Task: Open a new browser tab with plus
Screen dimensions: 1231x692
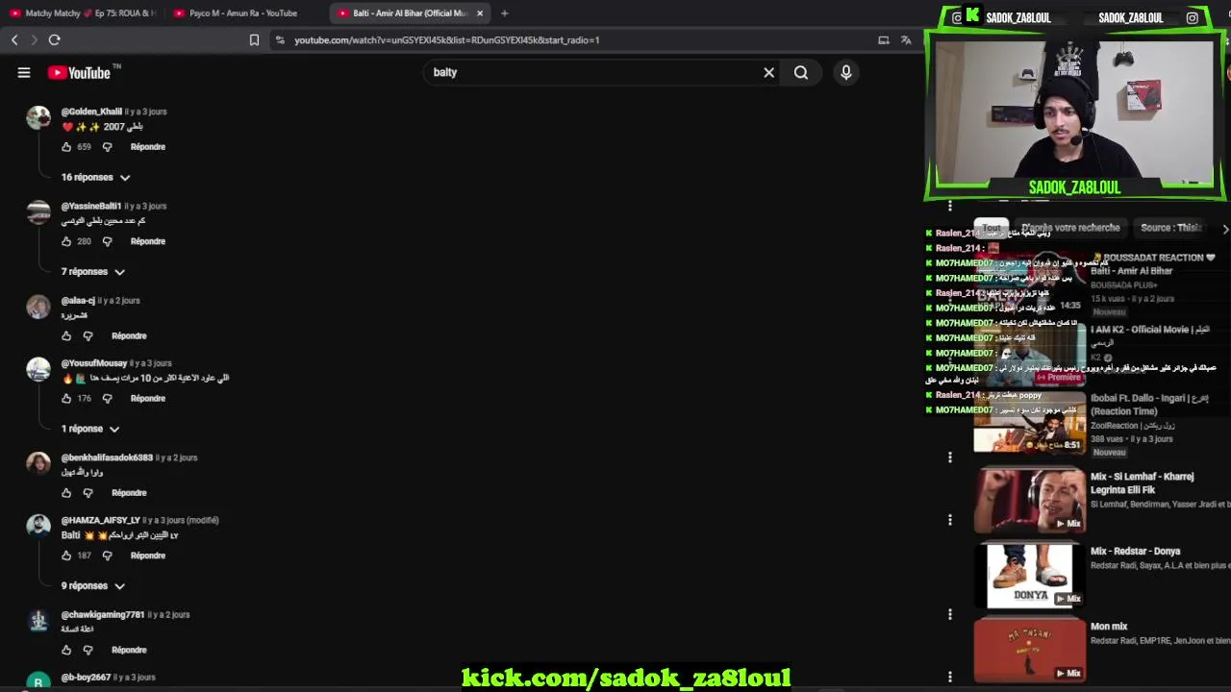Action: click(x=504, y=13)
